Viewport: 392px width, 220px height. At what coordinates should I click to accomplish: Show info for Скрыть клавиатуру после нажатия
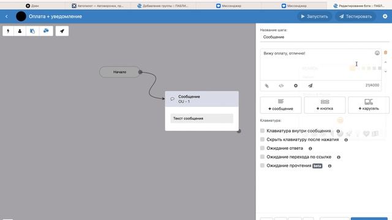click(x=346, y=140)
